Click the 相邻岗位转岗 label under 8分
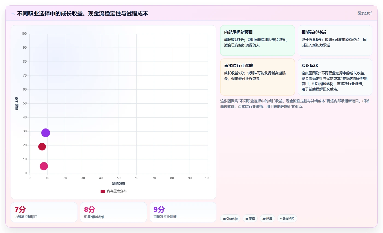 click(x=94, y=217)
